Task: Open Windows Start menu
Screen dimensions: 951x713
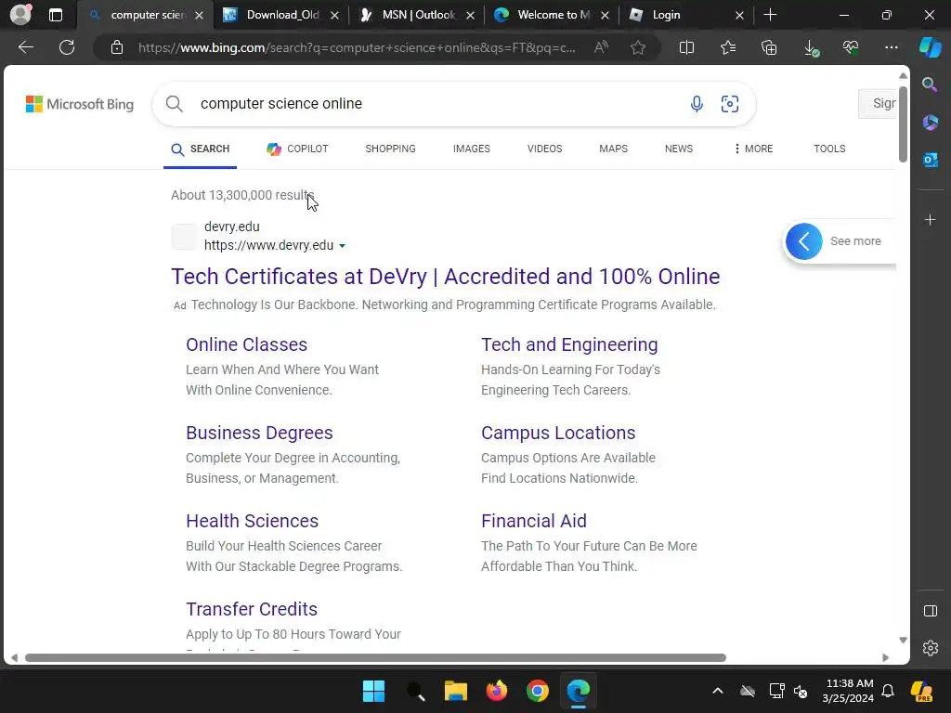Action: pos(373,691)
